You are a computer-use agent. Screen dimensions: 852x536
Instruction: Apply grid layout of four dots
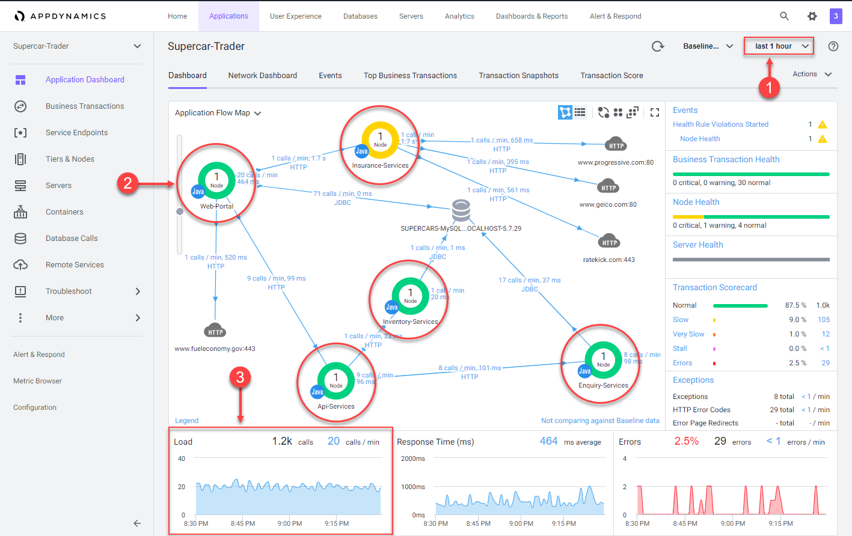point(618,112)
